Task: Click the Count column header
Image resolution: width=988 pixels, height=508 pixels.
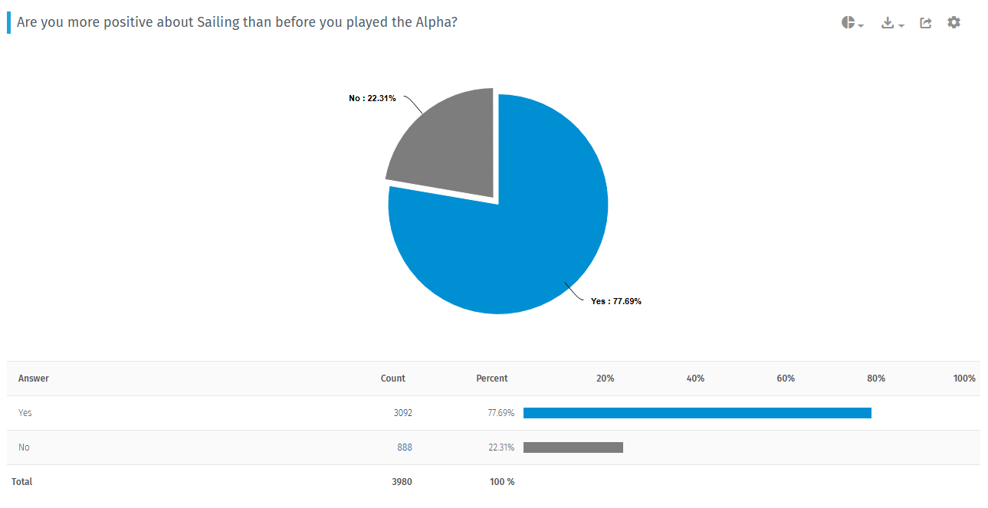Action: pos(393,379)
